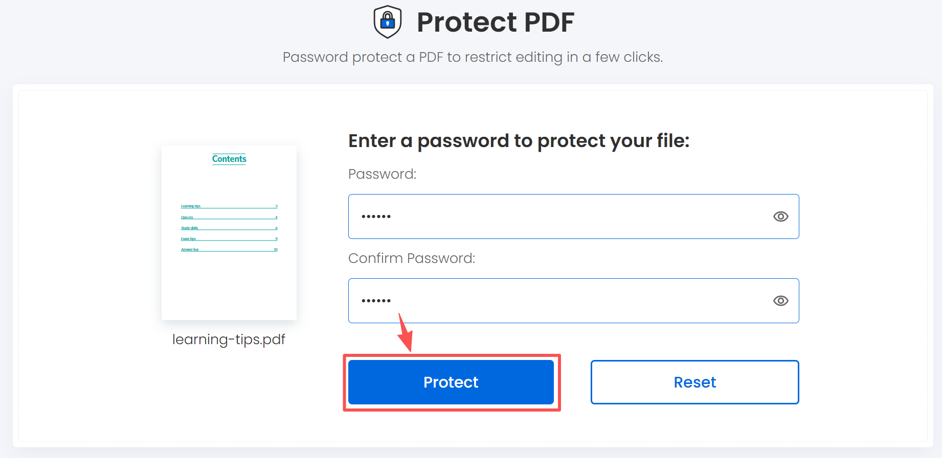Screen dimensions: 942x458
Task: Show the Confirm Password text via eye icon
Action: click(x=780, y=301)
